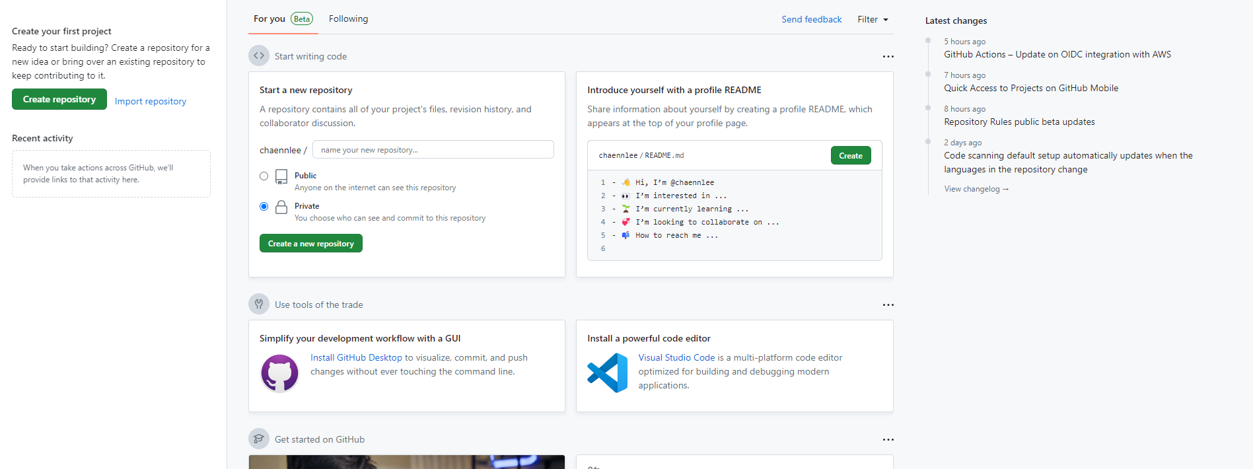
Task: Click the graduation cap icon beside Get started on GitHub
Action: pos(259,439)
